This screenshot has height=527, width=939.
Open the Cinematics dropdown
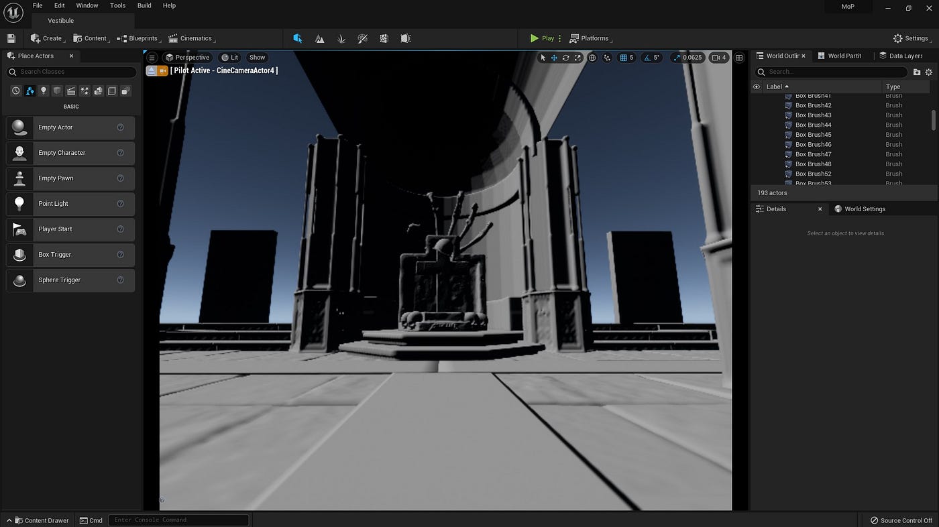192,38
